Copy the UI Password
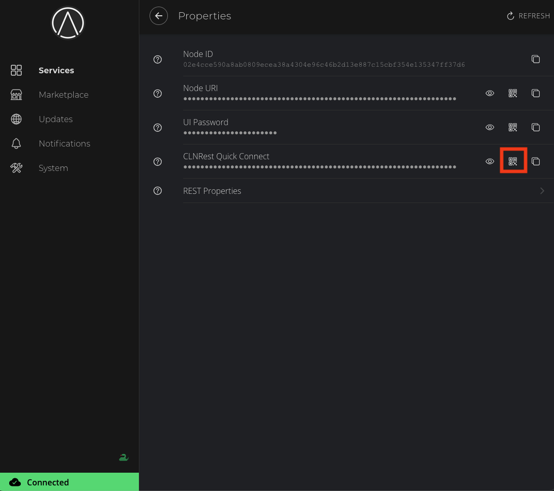554x491 pixels. [x=535, y=127]
